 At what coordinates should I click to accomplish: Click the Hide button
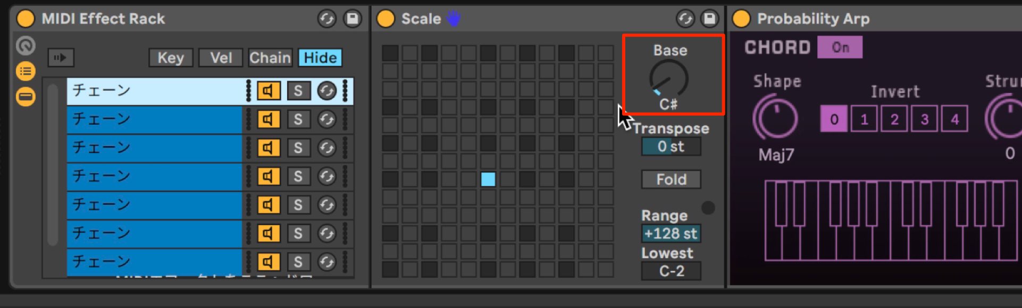(320, 57)
